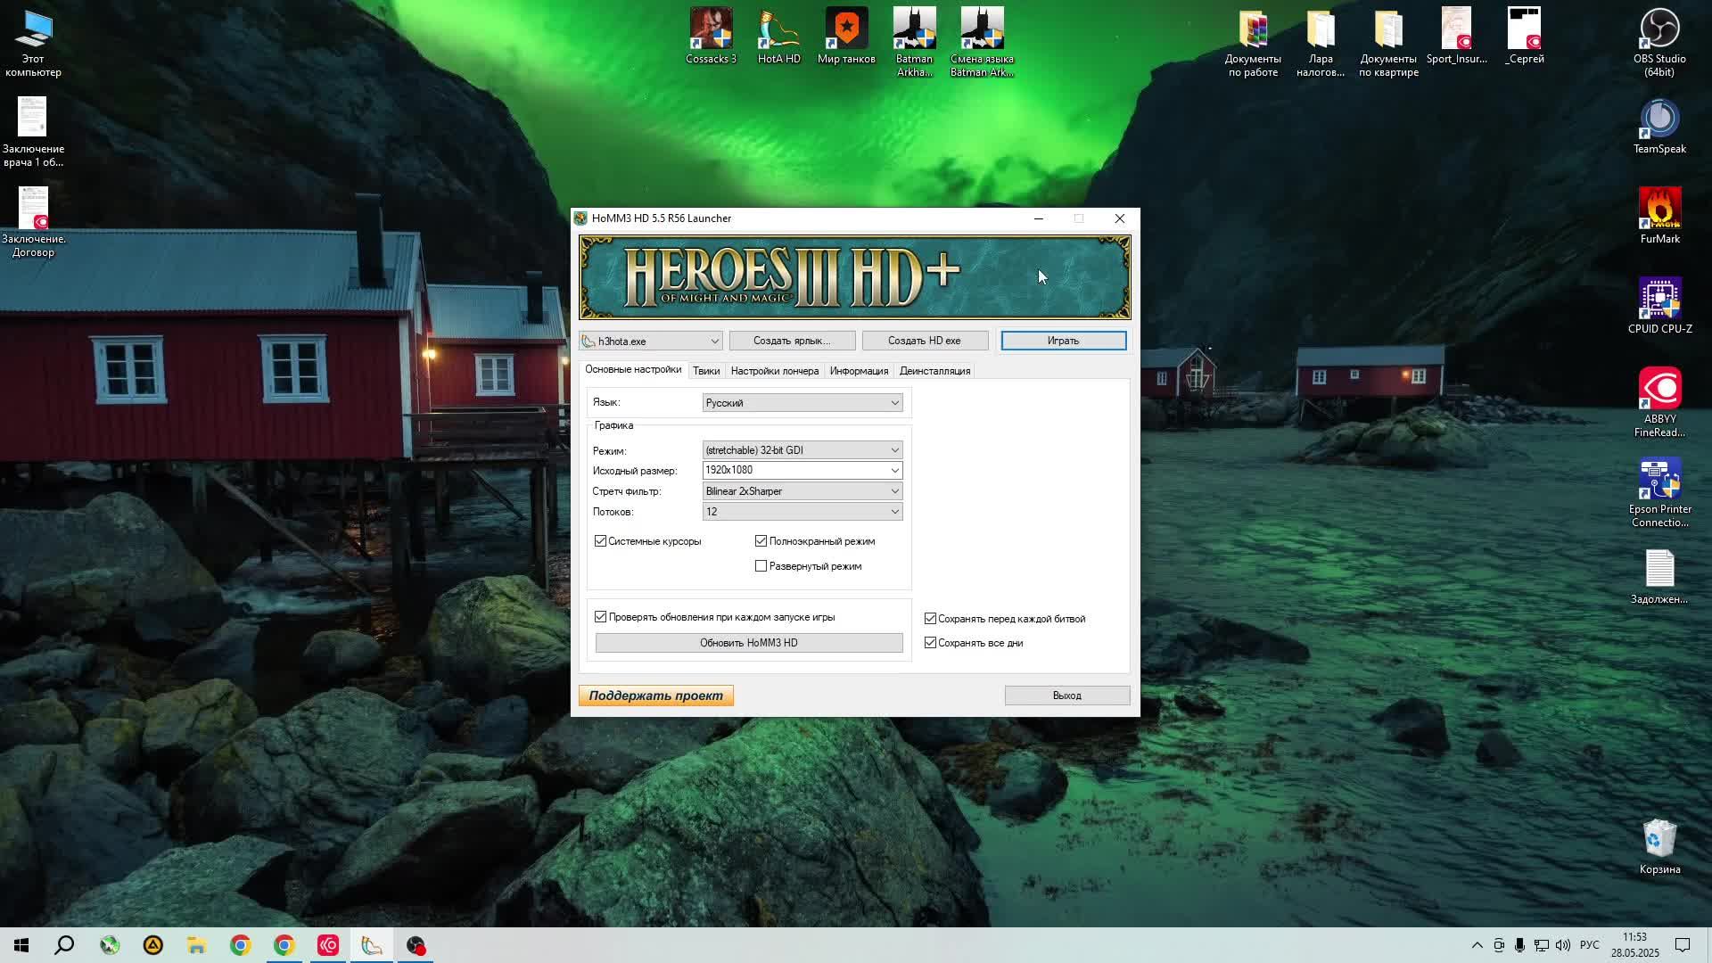The height and width of the screenshot is (963, 1712).
Task: Click Создать ярлык button
Action: pos(792,341)
